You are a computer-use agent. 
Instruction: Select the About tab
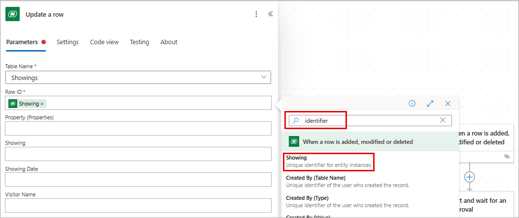169,42
